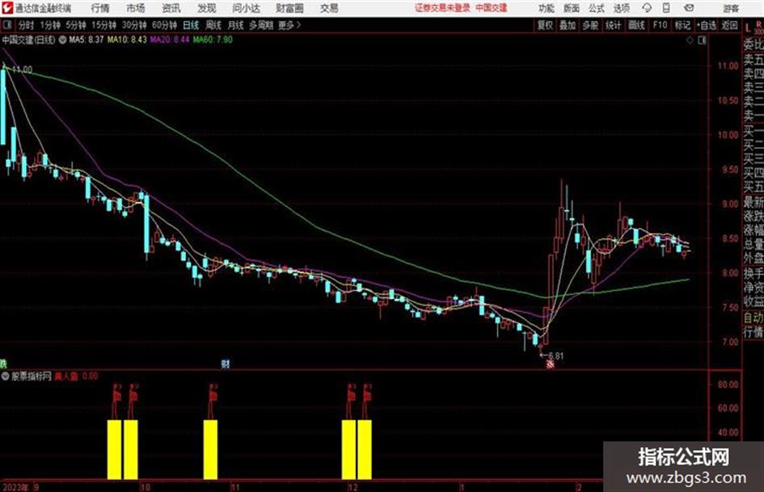
Task: Open the 资讯 menu
Action: [171, 8]
